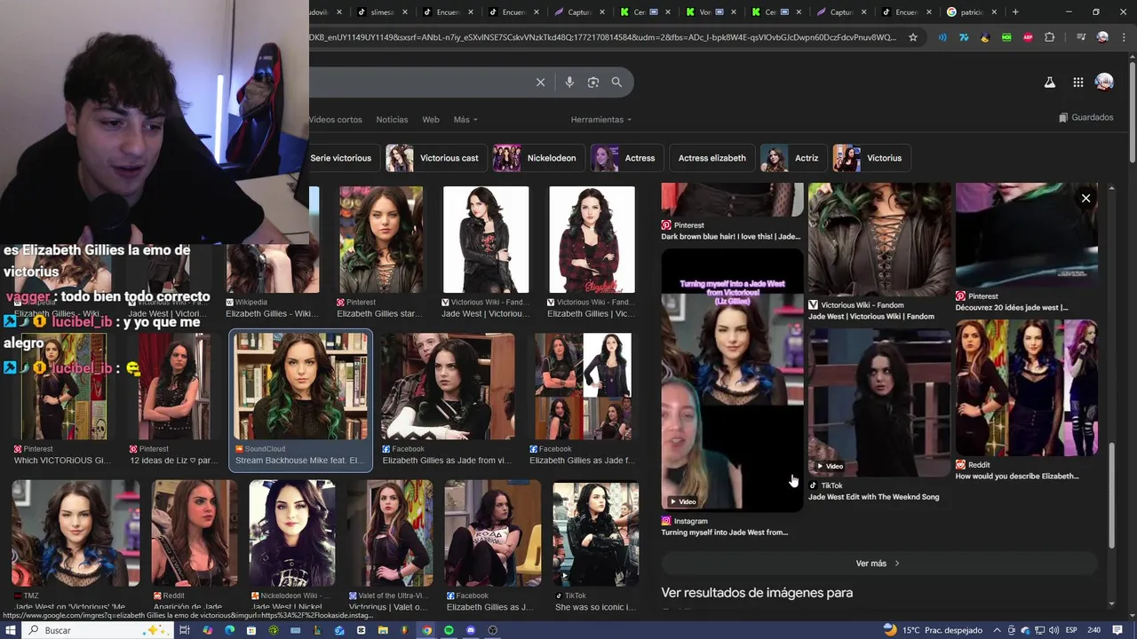The height and width of the screenshot is (639, 1137).
Task: Select the Actress filter chip
Action: tap(627, 158)
